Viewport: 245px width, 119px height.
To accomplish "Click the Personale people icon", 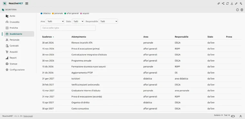I will tap(7, 40).
